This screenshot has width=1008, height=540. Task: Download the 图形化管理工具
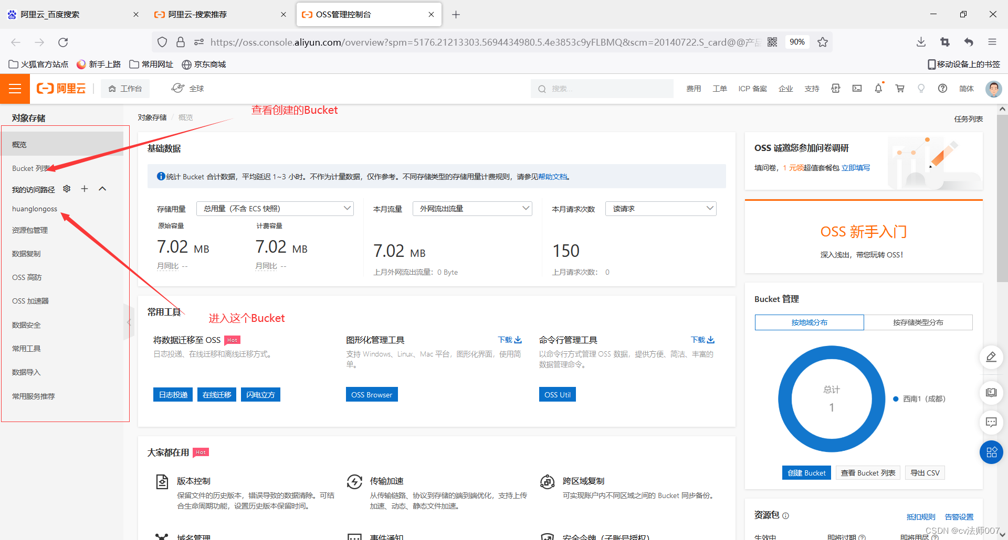[510, 340]
